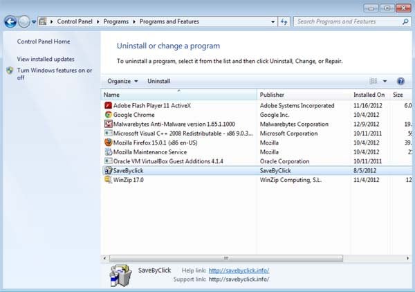Expand the arrow before Control Panel breadcrumb

[x=52, y=21]
